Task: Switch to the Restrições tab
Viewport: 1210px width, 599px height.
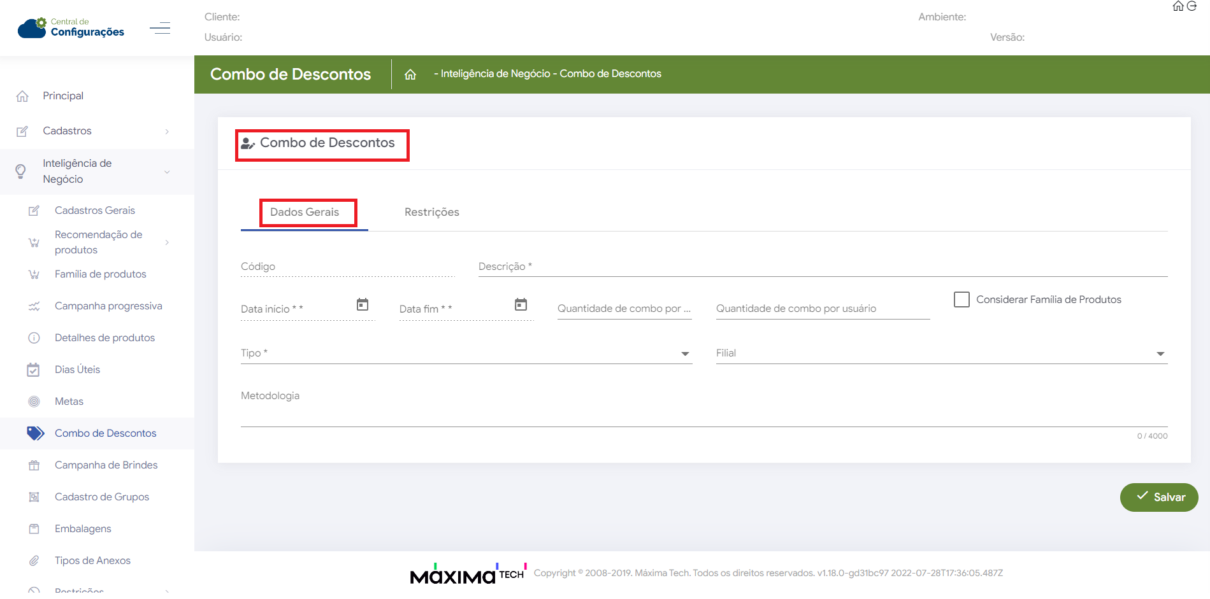Action: coord(432,212)
